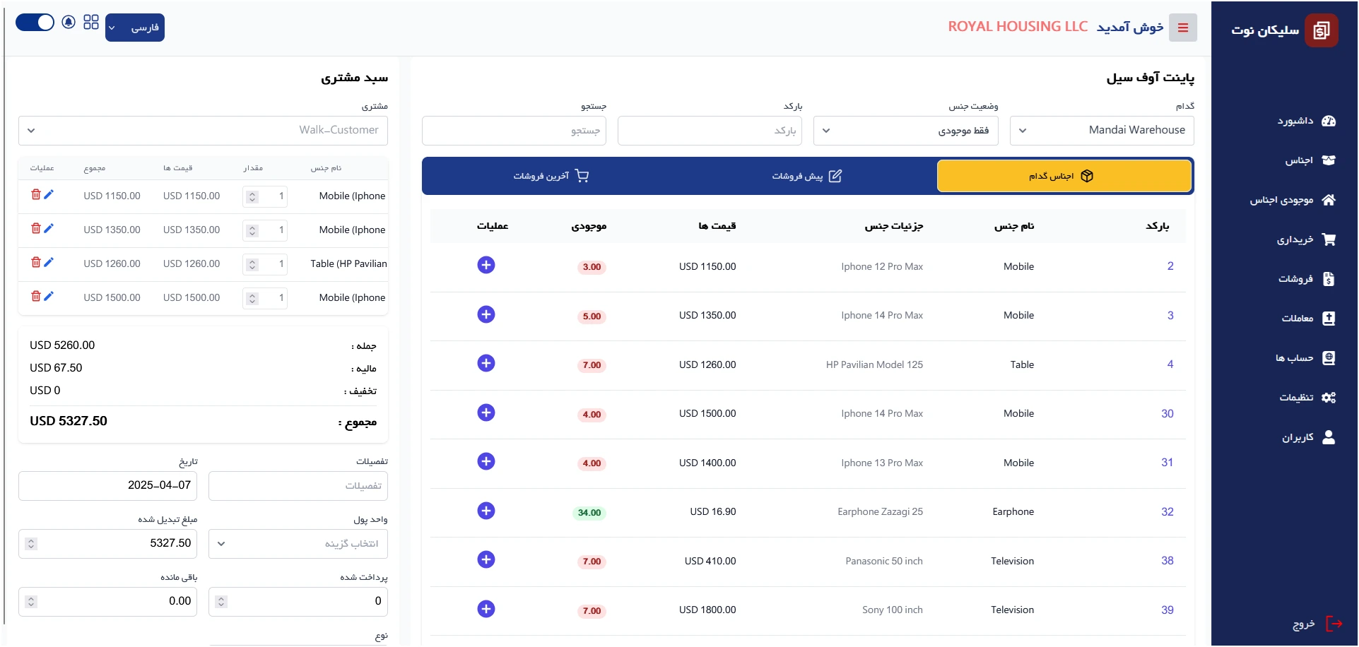The height and width of the screenshot is (647, 1359).
Task: Expand the واحد پول currency selector
Action: (x=298, y=544)
